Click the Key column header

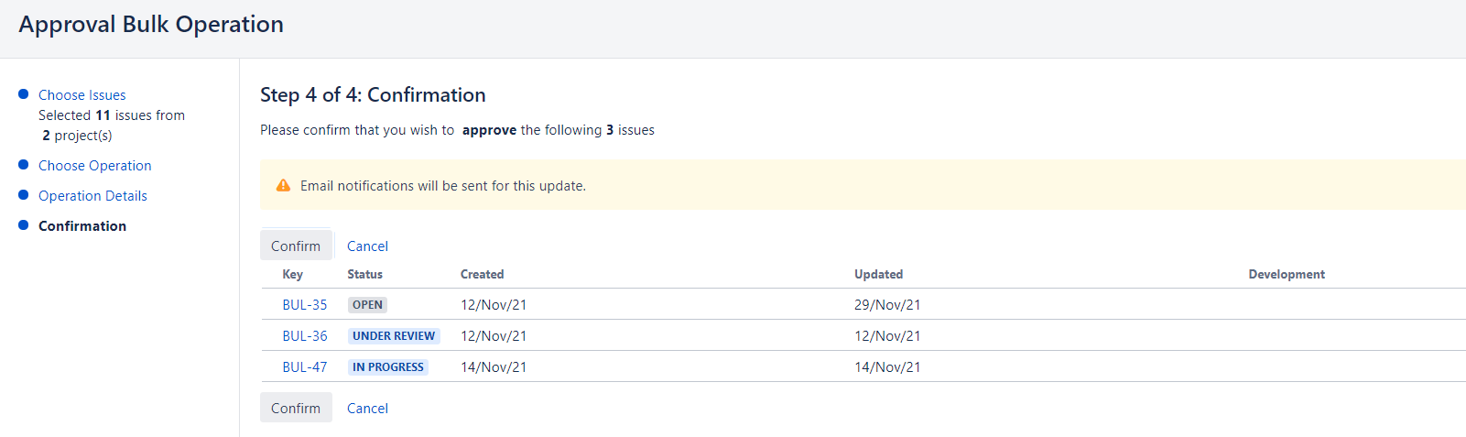293,274
